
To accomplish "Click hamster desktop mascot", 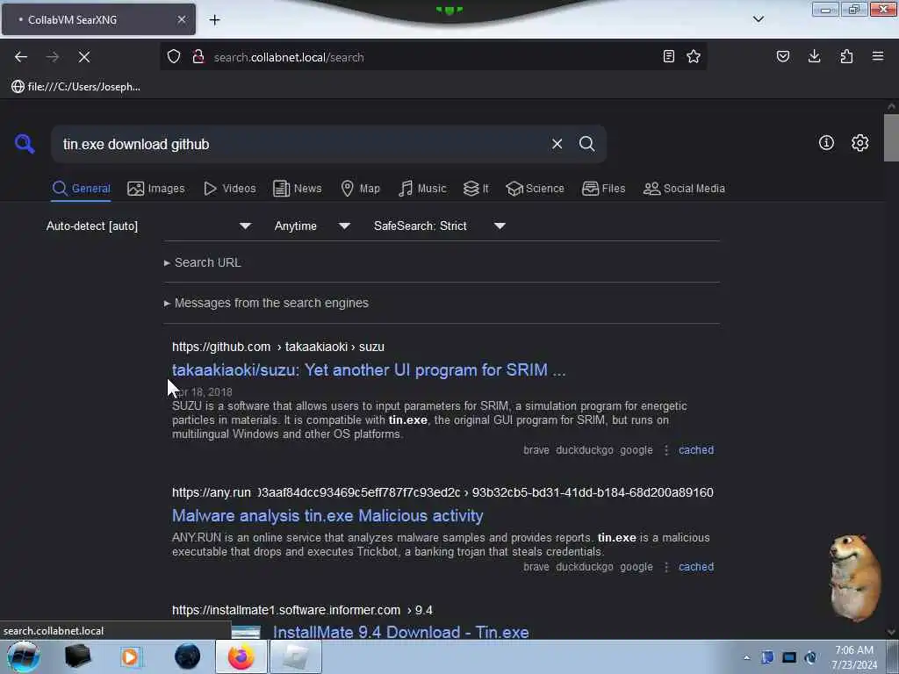I will (855, 577).
